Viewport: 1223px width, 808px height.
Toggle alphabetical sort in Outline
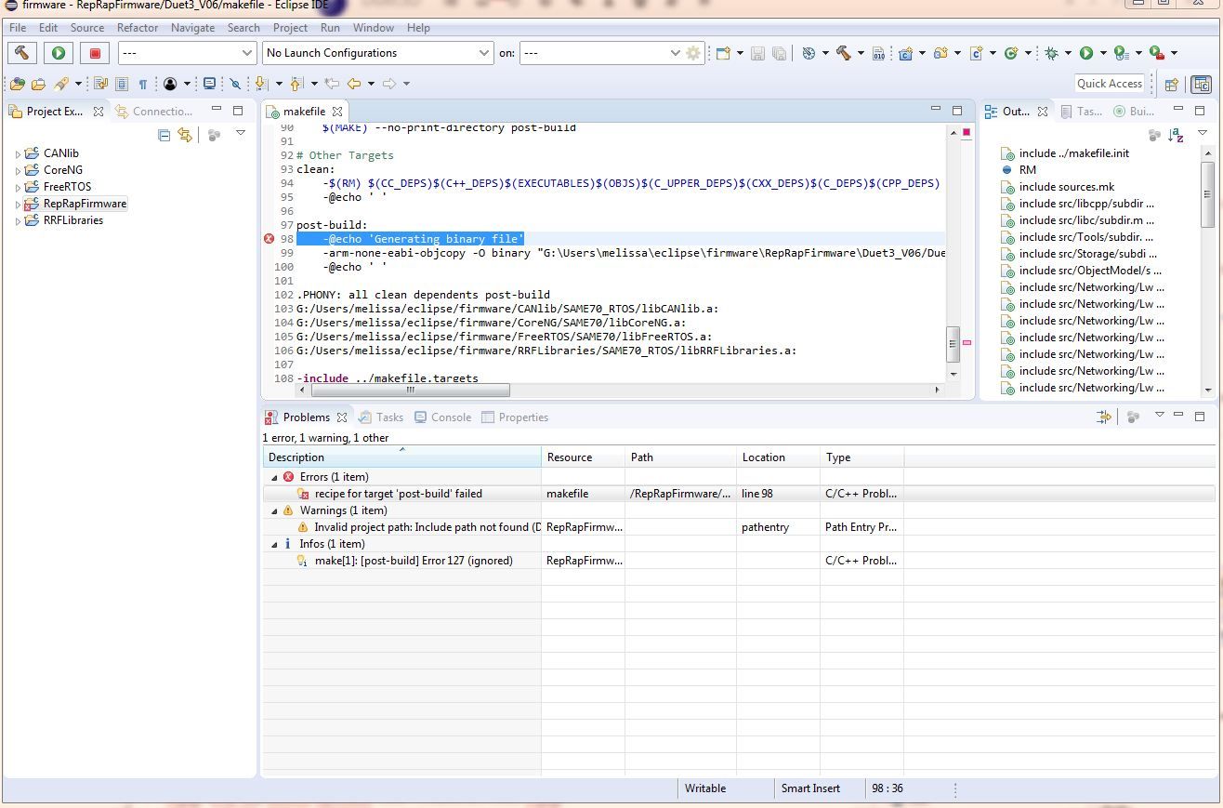point(1177,135)
